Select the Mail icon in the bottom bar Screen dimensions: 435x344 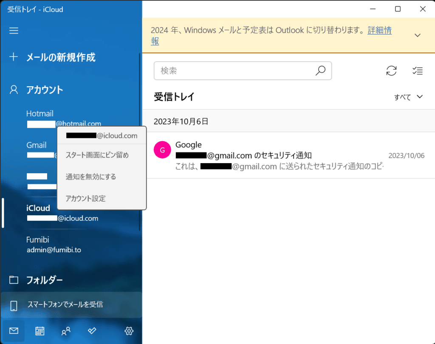click(13, 331)
